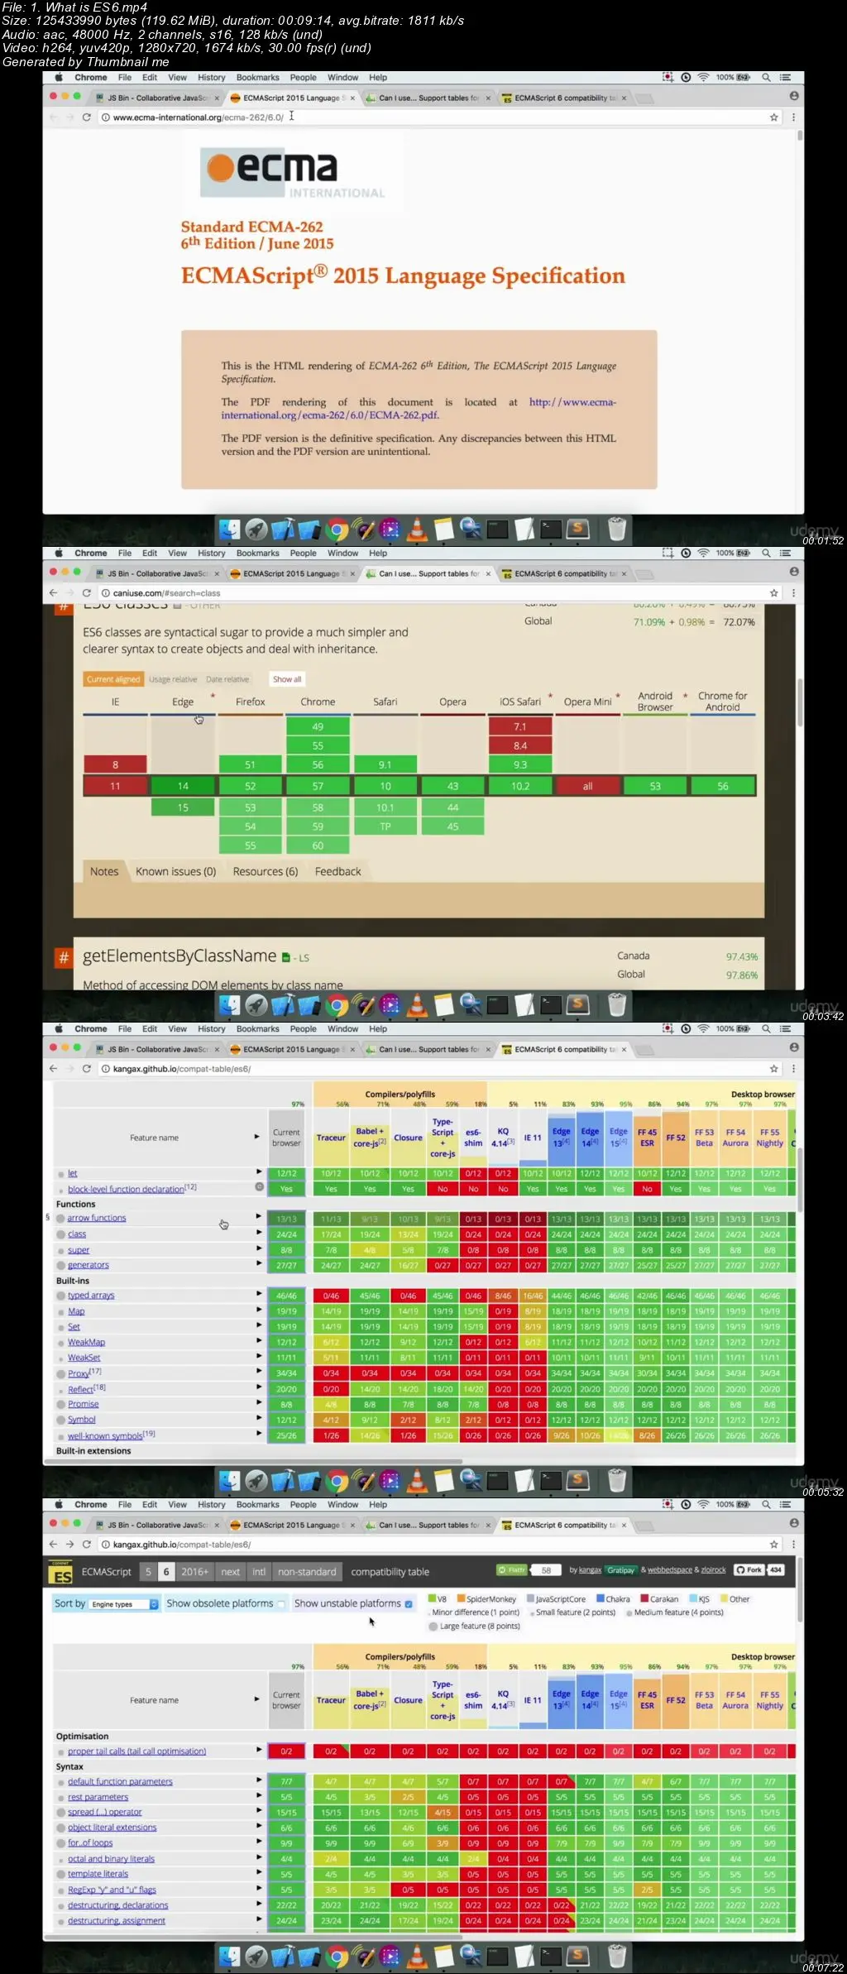Click the IE 8 unsupported cell

(115, 764)
